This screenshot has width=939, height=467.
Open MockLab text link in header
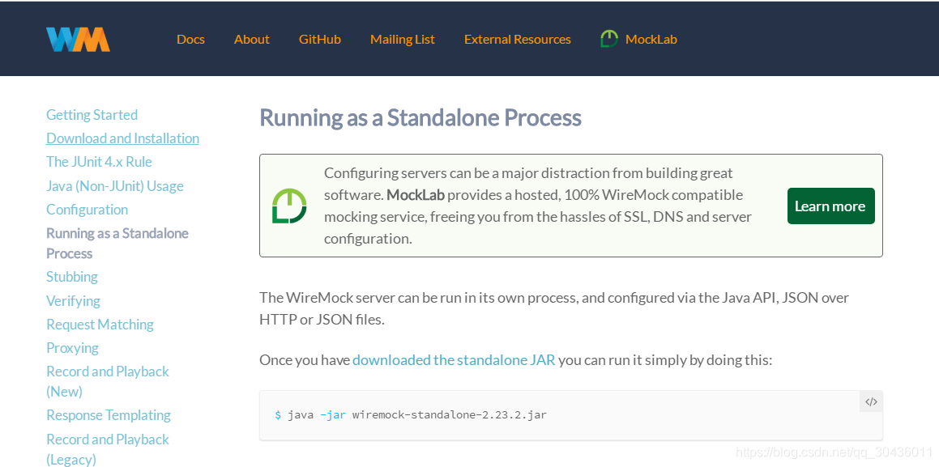(x=651, y=40)
